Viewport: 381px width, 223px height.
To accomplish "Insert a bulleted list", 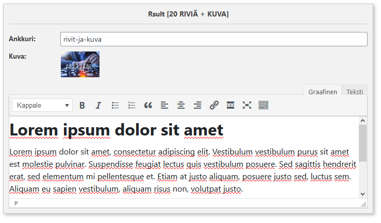I will tap(115, 105).
